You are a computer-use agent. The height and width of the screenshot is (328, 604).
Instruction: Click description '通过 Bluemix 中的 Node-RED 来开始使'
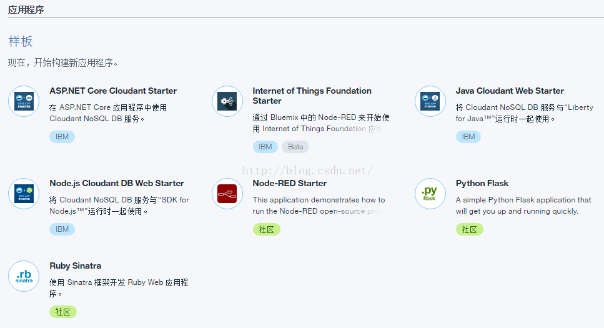point(321,123)
